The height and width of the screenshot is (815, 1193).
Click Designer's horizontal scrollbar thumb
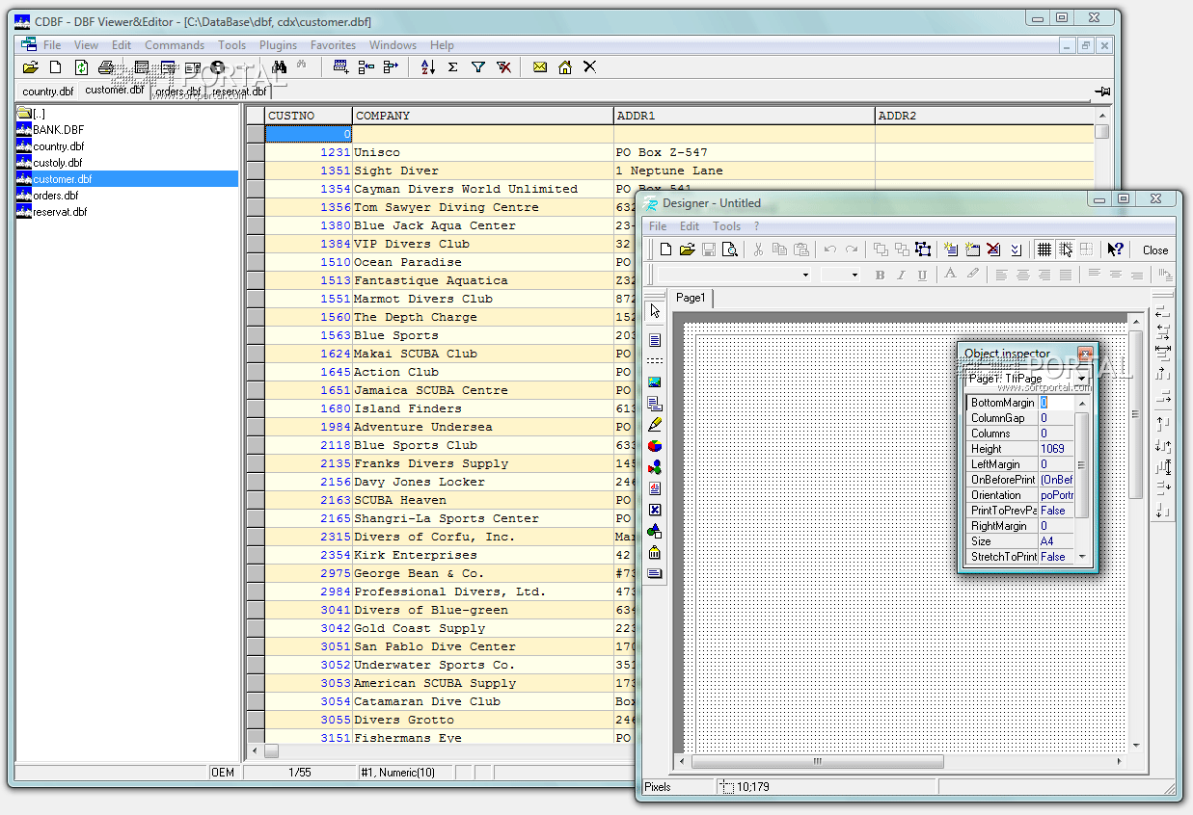pos(818,761)
